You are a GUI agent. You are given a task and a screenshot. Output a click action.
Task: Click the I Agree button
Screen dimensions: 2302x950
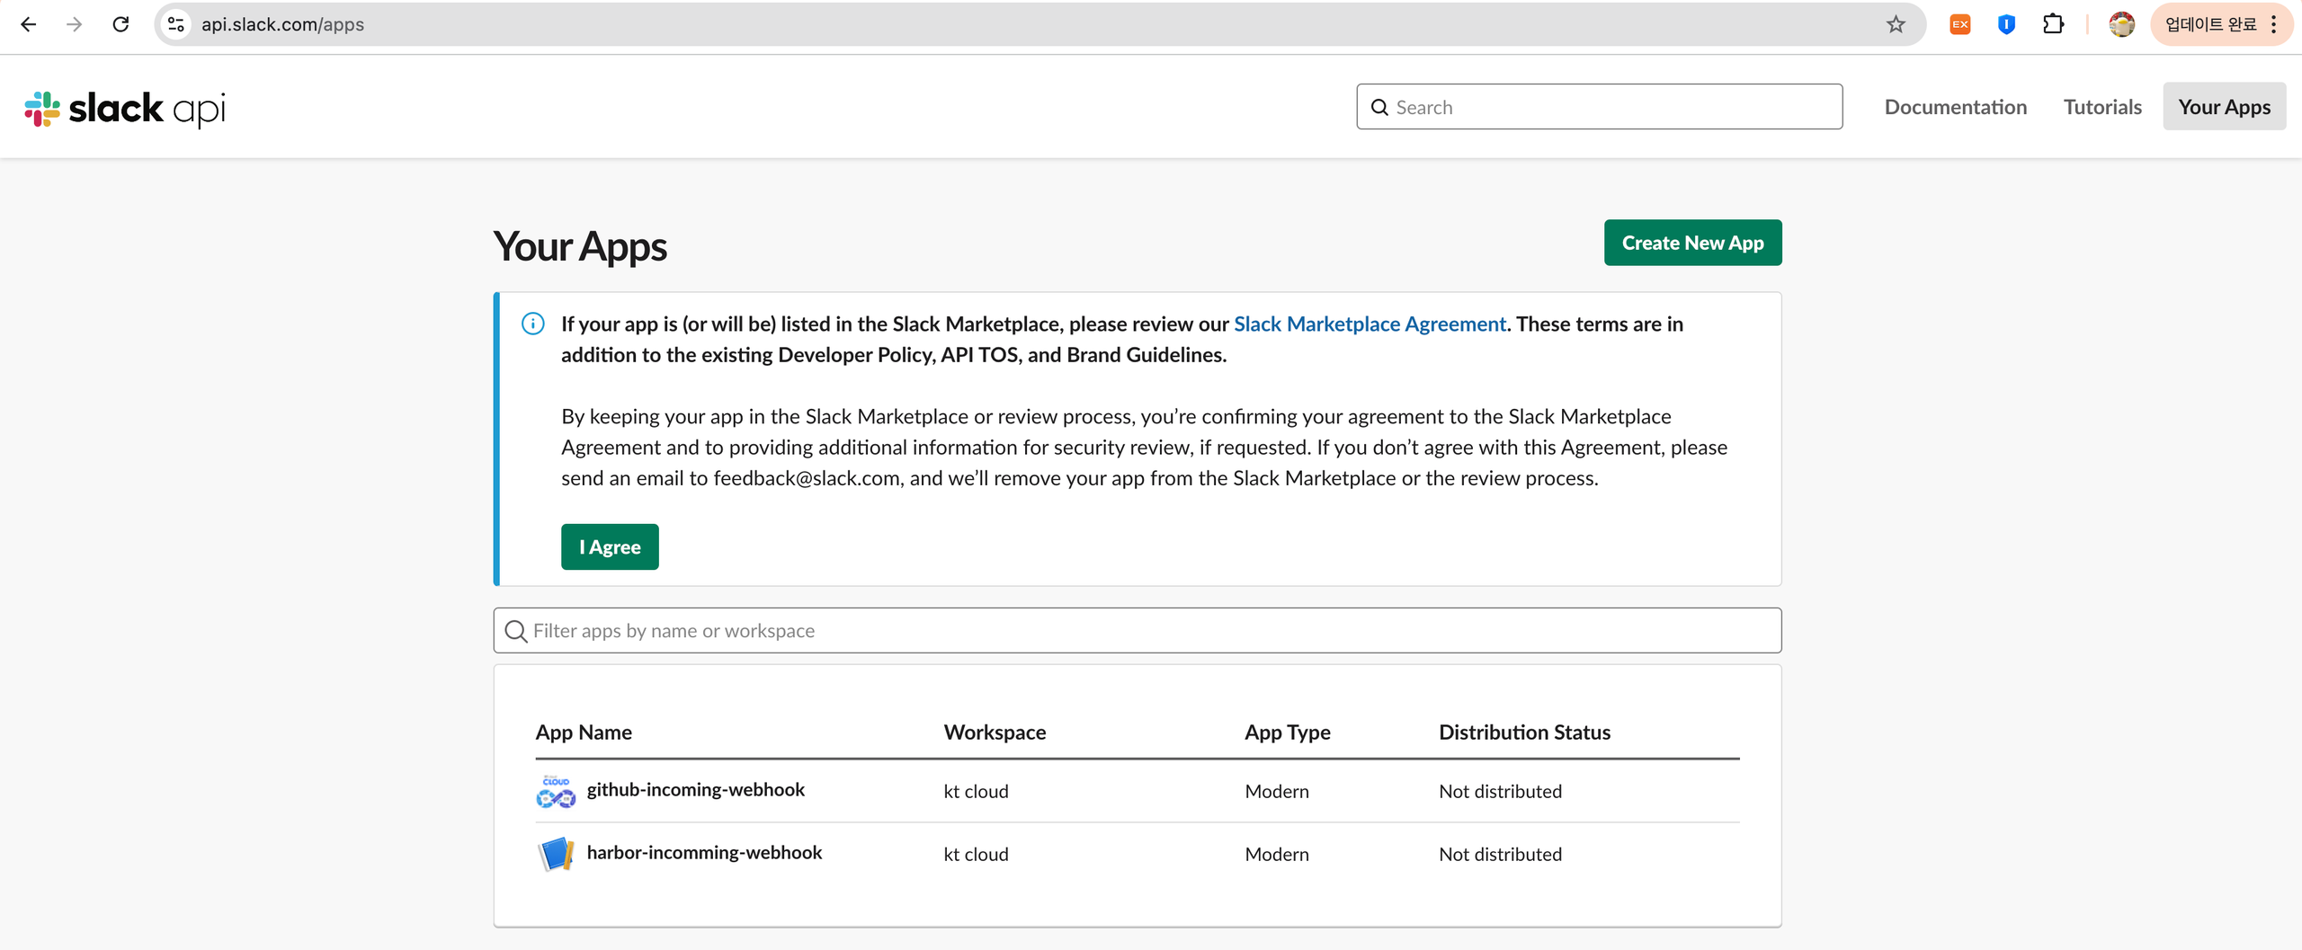[x=610, y=546]
